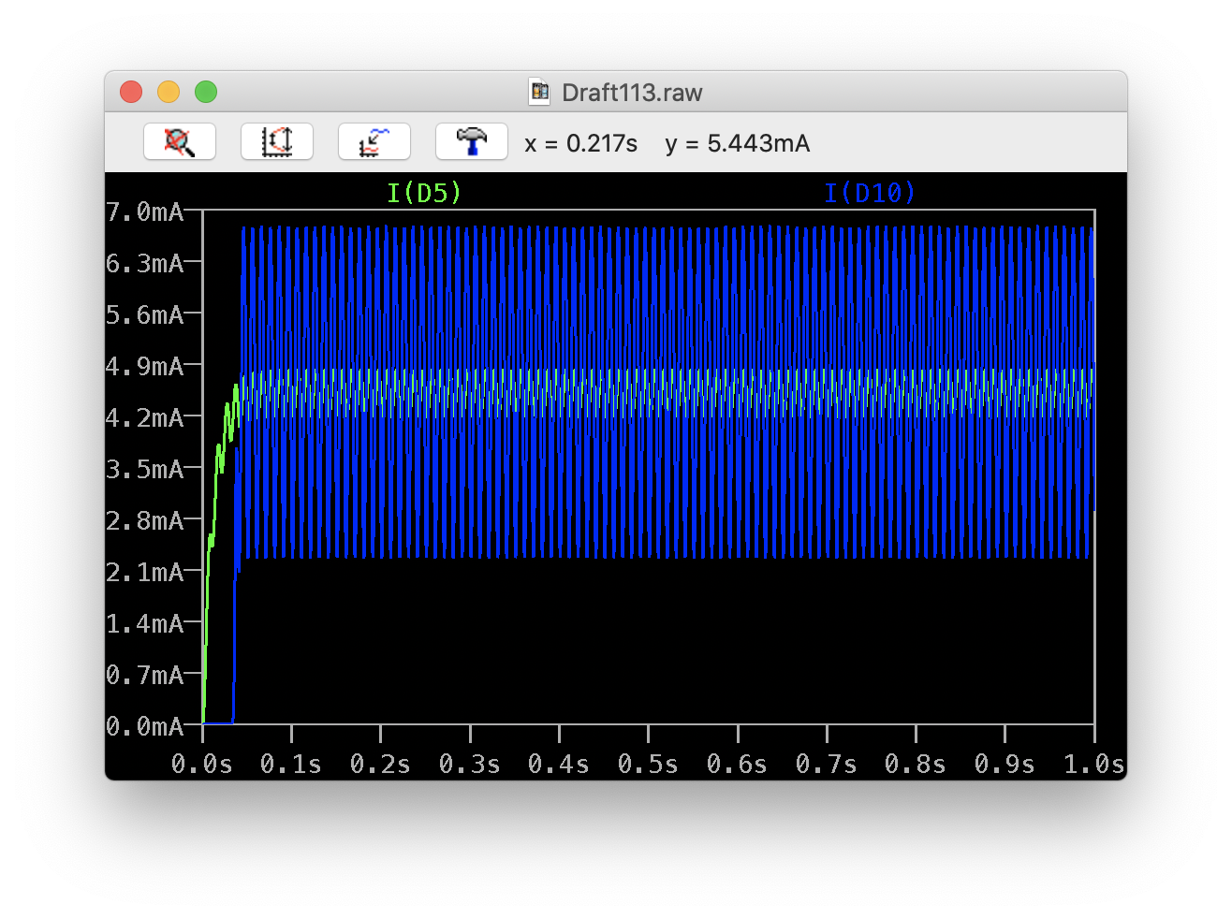Click the 0.3s time axis label

pos(470,765)
